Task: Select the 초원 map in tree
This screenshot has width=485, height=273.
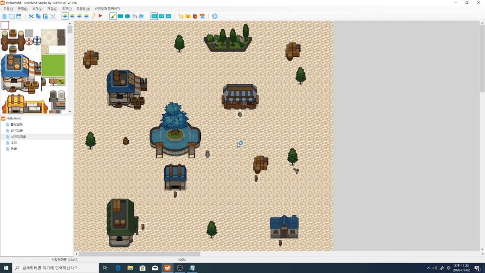Action: click(x=14, y=143)
